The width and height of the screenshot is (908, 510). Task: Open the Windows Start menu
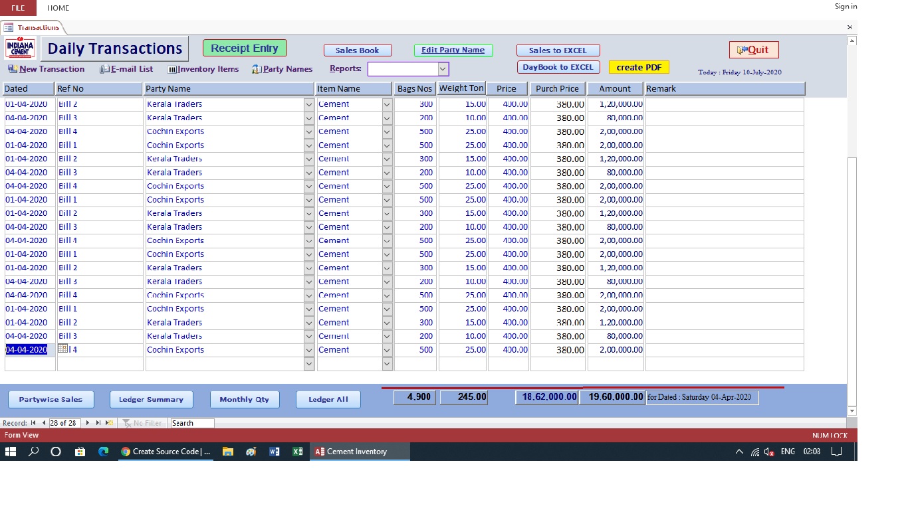coord(11,452)
